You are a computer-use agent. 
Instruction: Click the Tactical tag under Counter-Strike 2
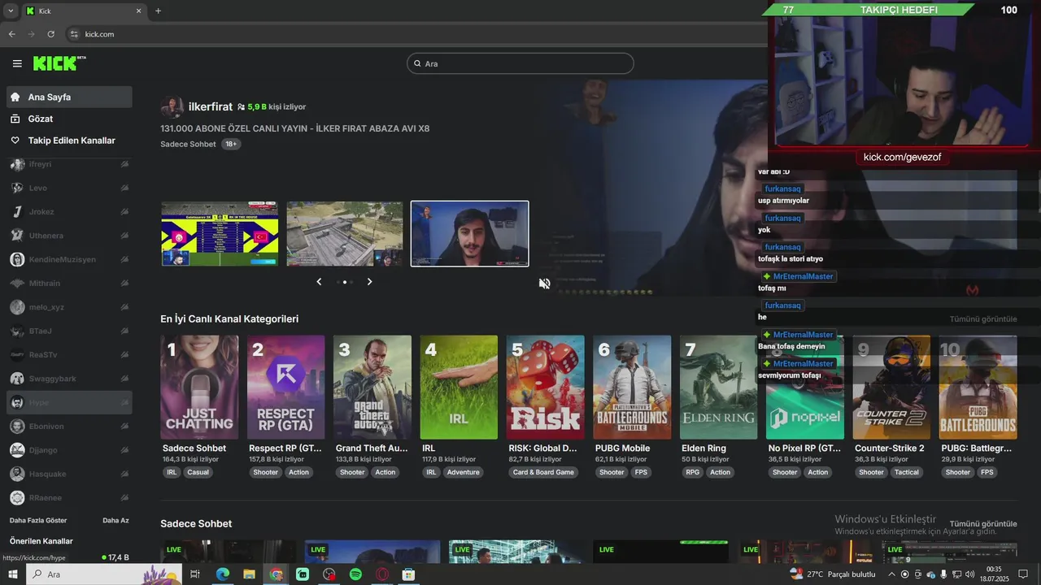pos(906,472)
